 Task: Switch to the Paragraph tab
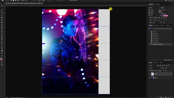pyautogui.click(x=157, y=4)
